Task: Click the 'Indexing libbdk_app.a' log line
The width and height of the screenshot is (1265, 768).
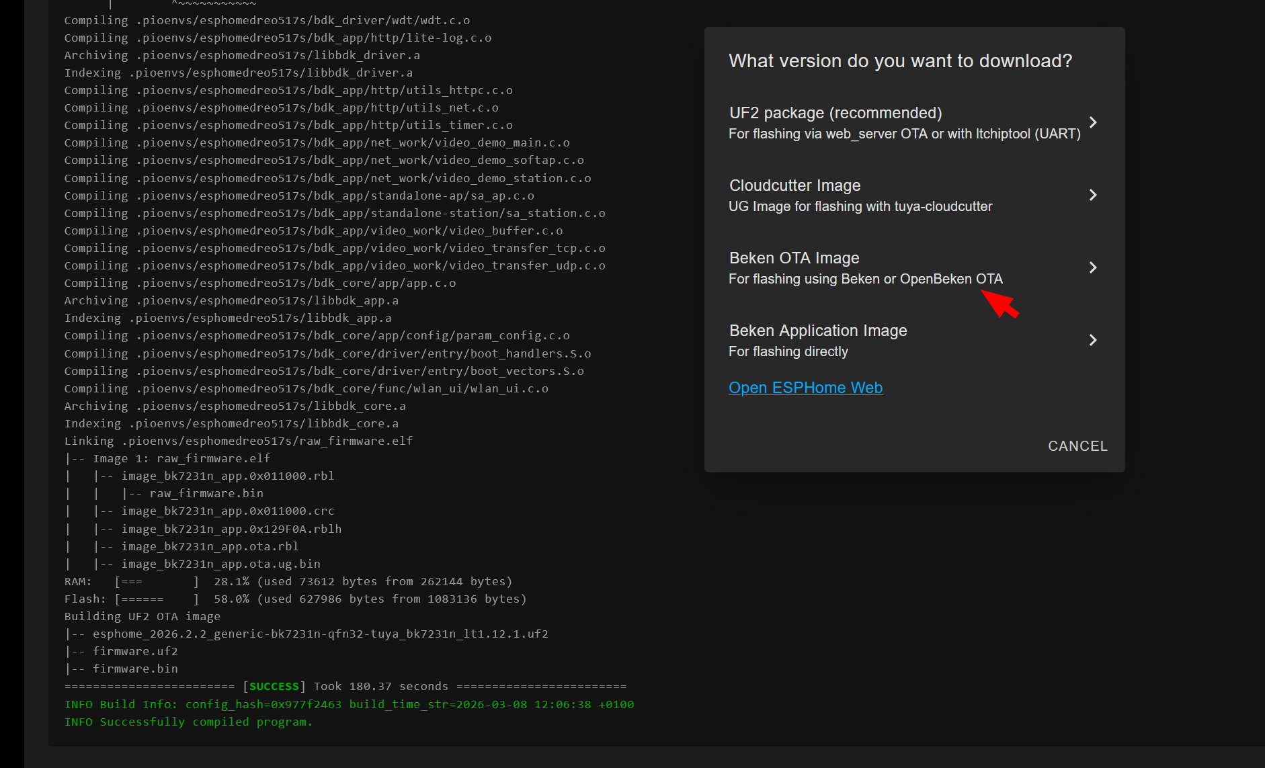Action: point(228,318)
